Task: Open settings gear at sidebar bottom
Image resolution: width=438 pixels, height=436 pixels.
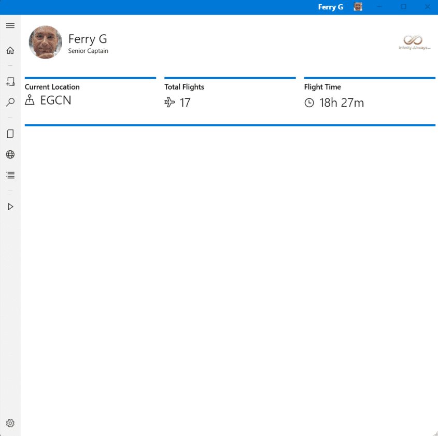Action: tap(10, 423)
